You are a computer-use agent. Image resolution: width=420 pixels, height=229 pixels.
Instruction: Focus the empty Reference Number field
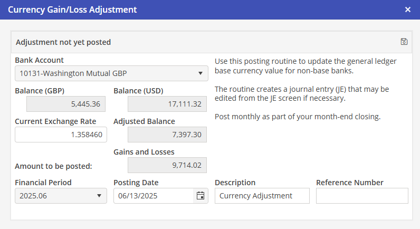362,196
